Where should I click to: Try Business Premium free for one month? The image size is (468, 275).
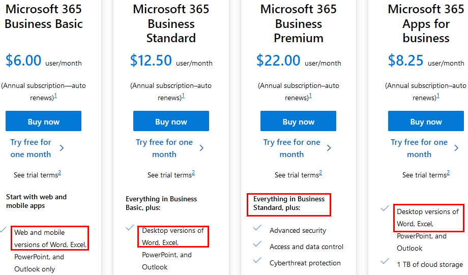click(291, 148)
